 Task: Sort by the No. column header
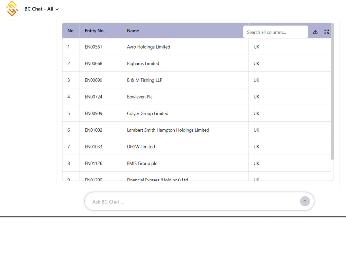[71, 31]
